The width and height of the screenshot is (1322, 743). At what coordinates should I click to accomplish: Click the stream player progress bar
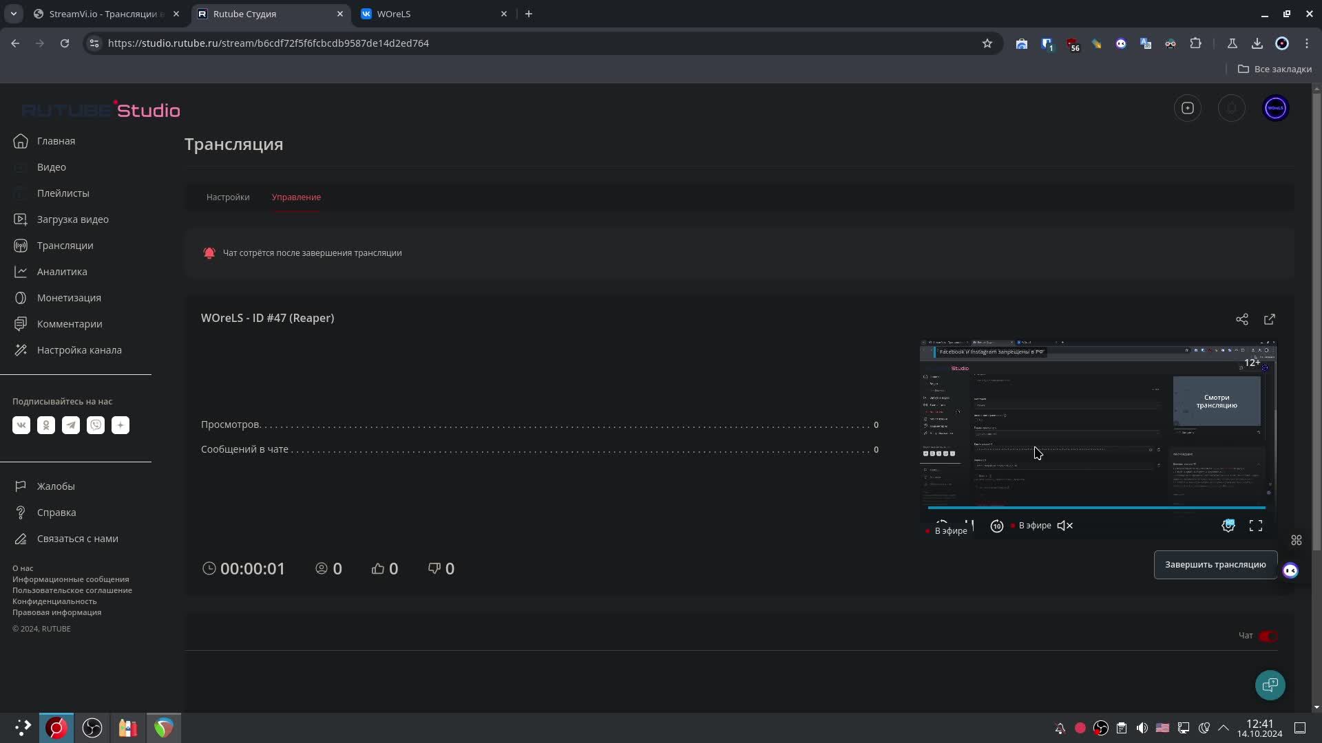tap(1096, 508)
